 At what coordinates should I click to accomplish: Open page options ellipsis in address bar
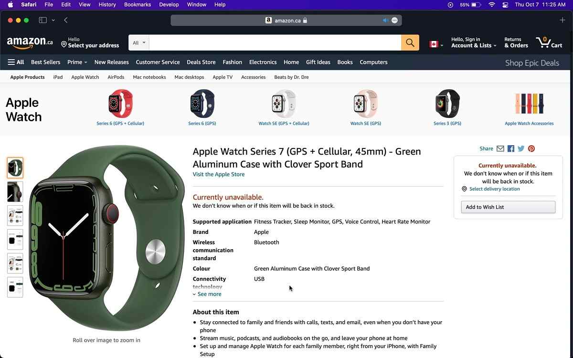[394, 20]
